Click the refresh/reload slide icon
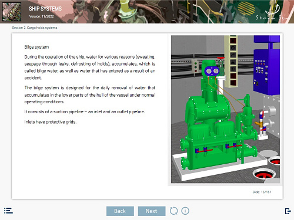 (173, 211)
